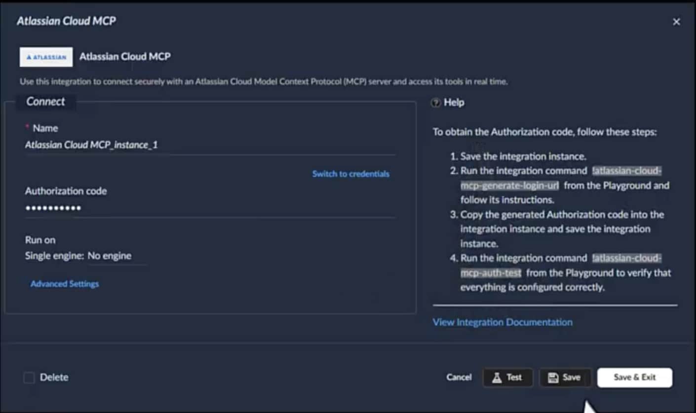Click 'To obtain the Authorization code' text
Screen dimensions: 696x413
point(545,132)
